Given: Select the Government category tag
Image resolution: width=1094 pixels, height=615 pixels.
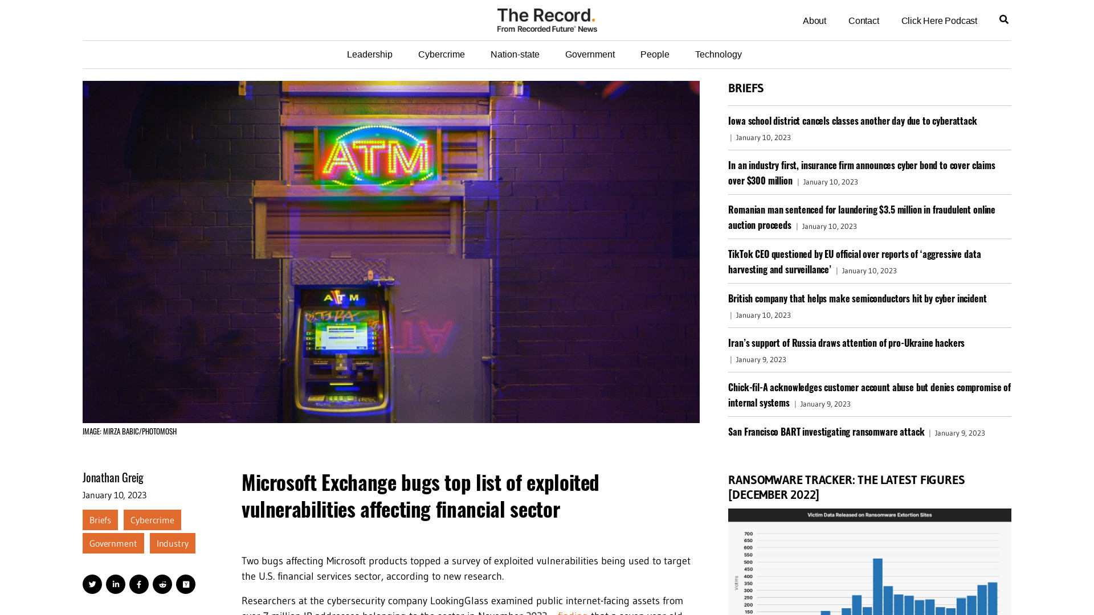Looking at the screenshot, I should click(x=113, y=543).
